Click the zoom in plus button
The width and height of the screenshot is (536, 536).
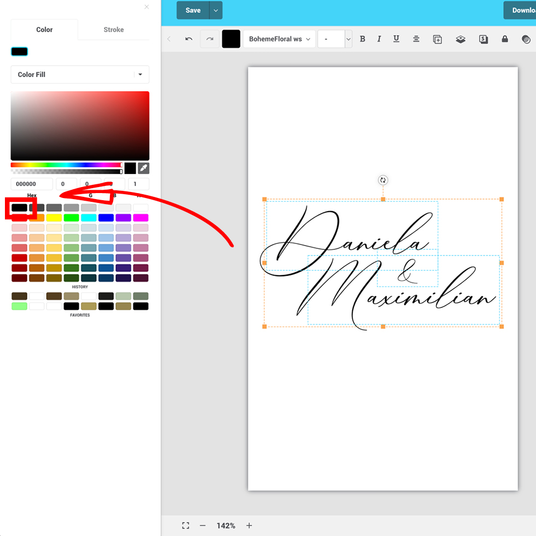click(249, 526)
